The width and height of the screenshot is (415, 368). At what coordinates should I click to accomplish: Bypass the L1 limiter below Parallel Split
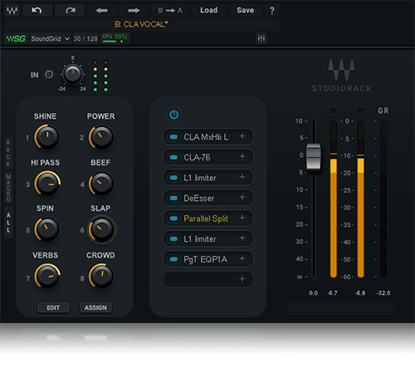173,238
